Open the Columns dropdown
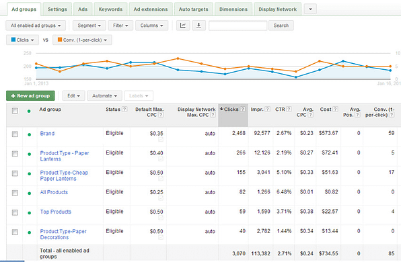The width and height of the screenshot is (401, 262). pos(151,26)
